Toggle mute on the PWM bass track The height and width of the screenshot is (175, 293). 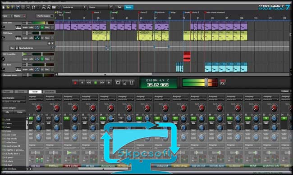click(25, 38)
